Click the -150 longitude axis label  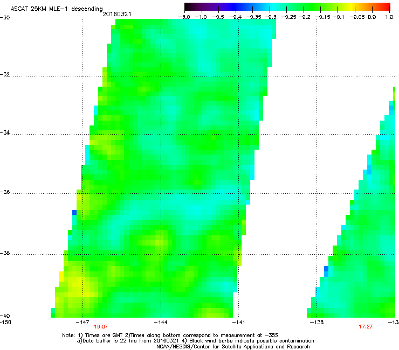(x=5, y=323)
